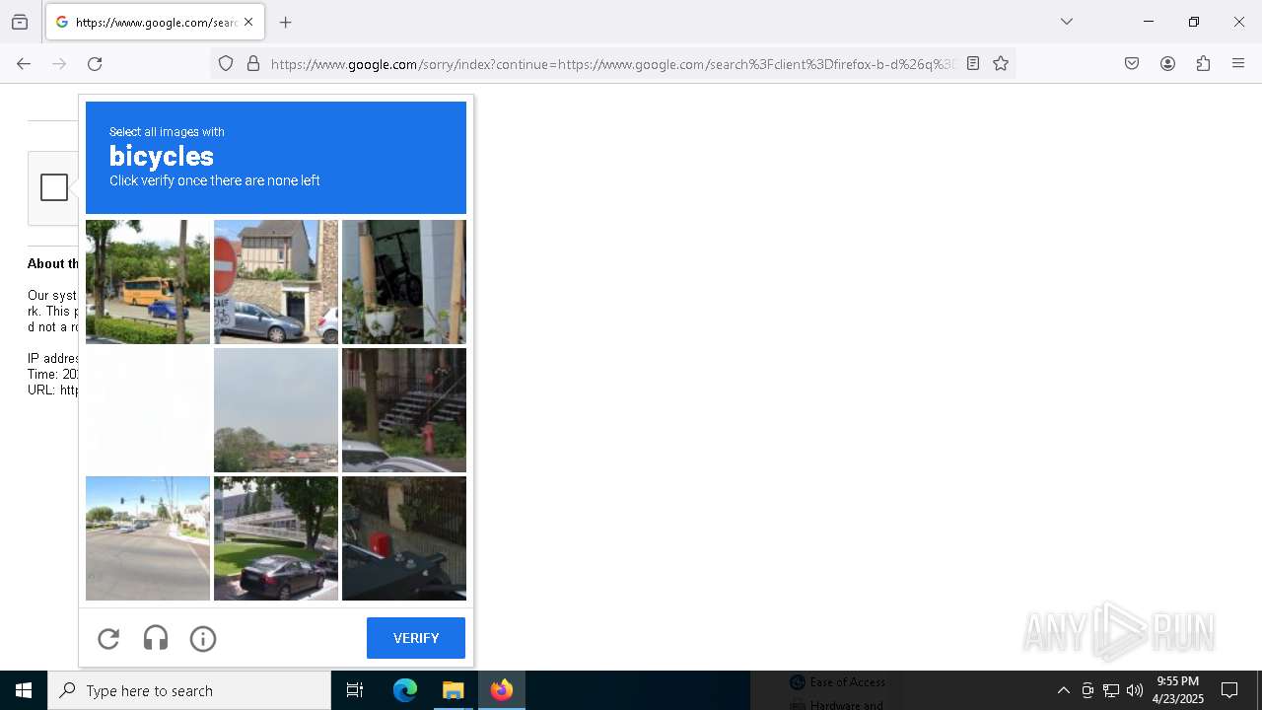The image size is (1262, 710).
Task: Select tile showing black bicycle by pillar
Action: coord(404,282)
